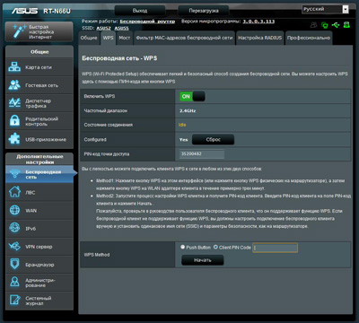359x323 pixels.
Task: Open the Фильтр MAC-адресов беспроводной сети tab
Action: (184, 38)
